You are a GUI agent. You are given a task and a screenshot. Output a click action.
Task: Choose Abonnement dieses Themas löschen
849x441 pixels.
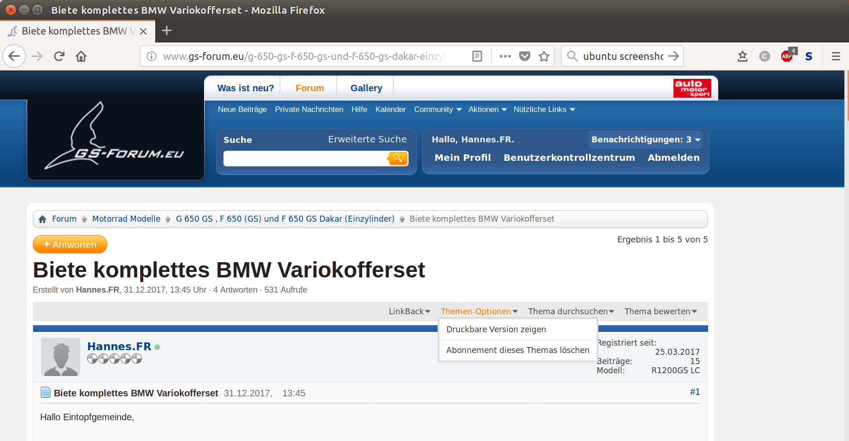point(517,350)
